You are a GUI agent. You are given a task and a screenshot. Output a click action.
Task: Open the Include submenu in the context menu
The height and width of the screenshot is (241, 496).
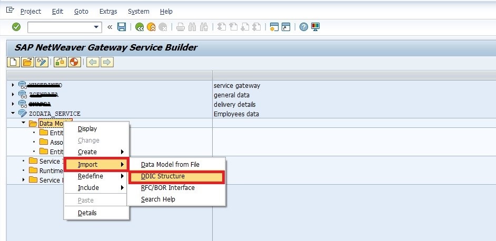[x=96, y=187]
